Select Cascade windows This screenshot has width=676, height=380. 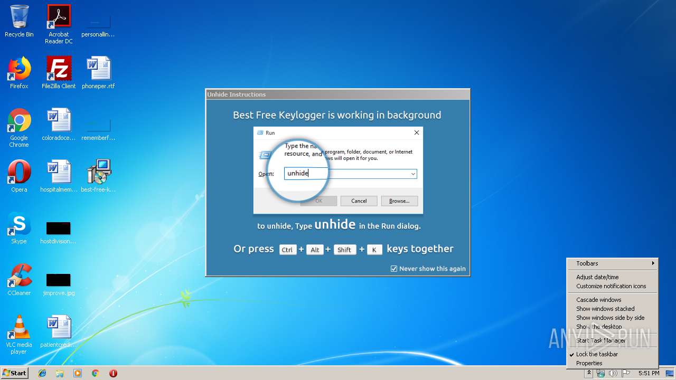point(613,300)
